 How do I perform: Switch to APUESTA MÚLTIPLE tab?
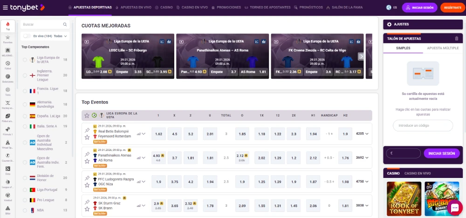pyautogui.click(x=443, y=48)
